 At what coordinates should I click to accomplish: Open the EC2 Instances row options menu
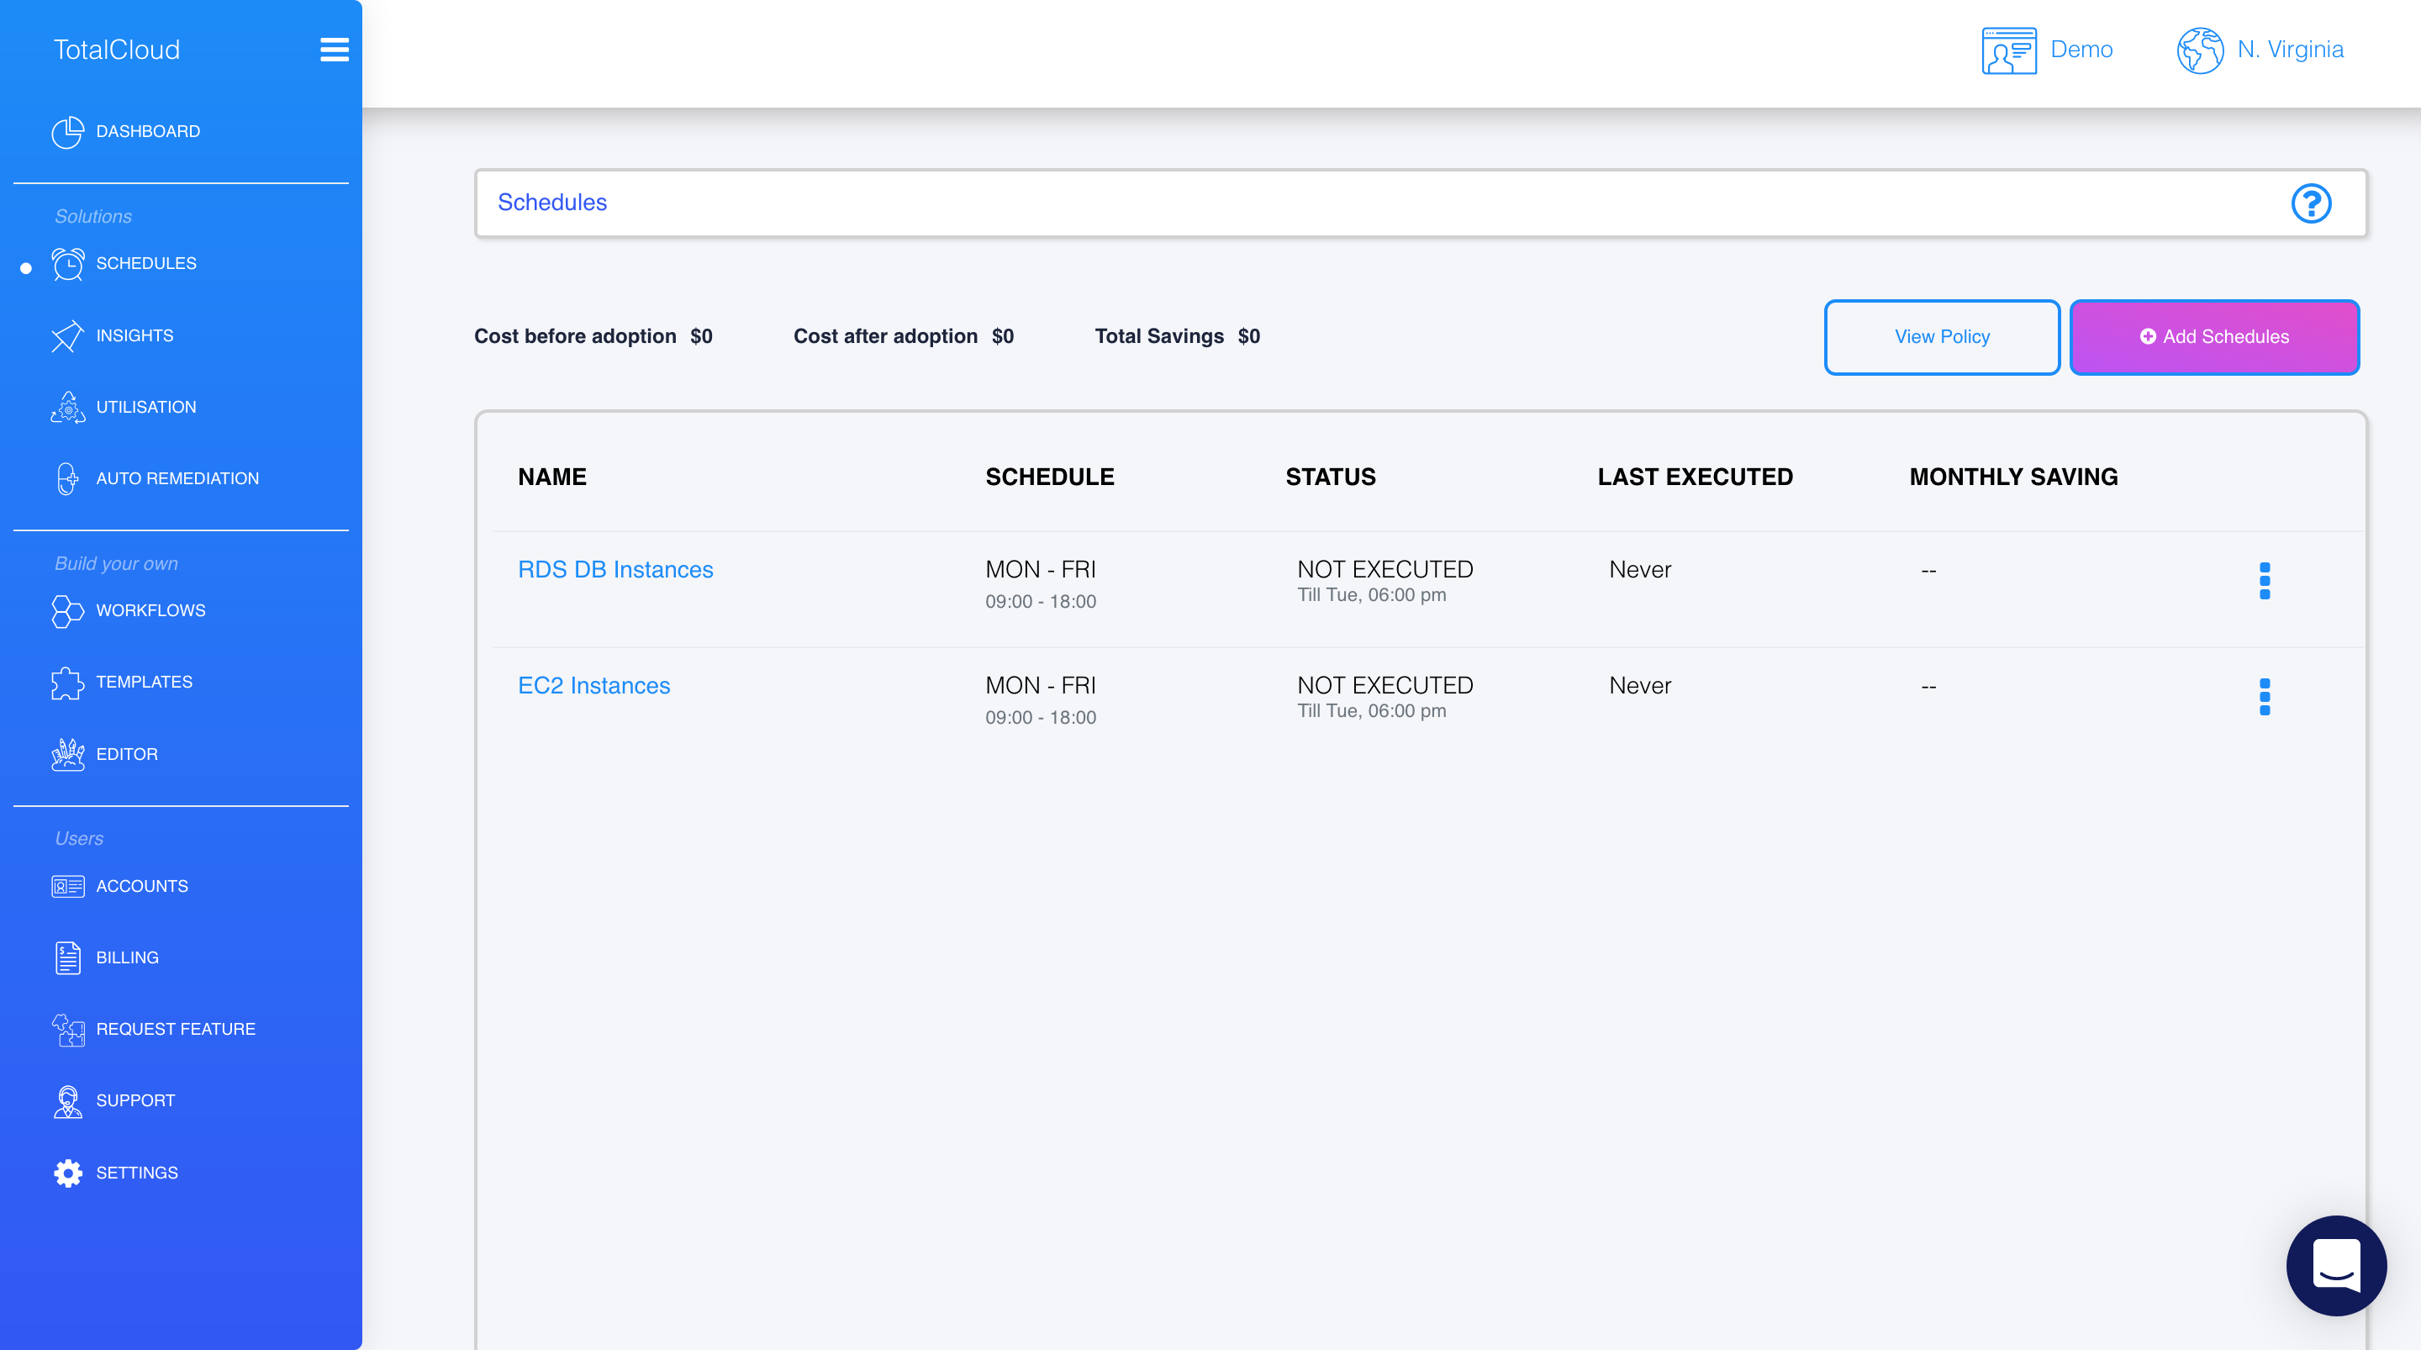click(x=2265, y=697)
